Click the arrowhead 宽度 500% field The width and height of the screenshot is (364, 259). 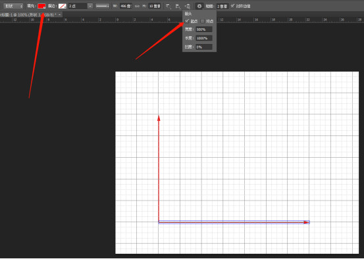(x=204, y=30)
